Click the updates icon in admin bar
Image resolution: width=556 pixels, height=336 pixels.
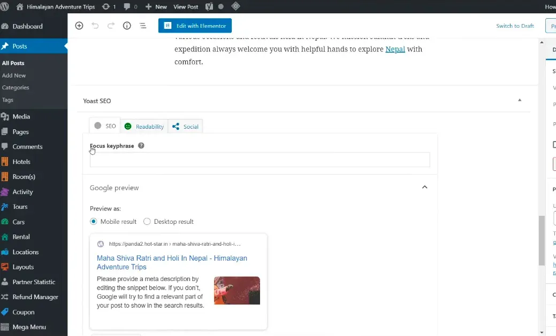pos(109,6)
